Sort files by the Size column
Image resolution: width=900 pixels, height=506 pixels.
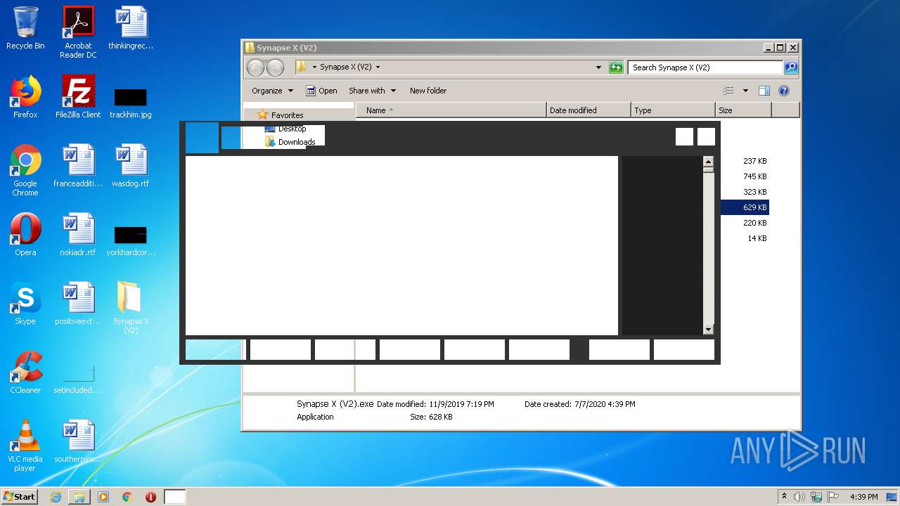click(743, 110)
